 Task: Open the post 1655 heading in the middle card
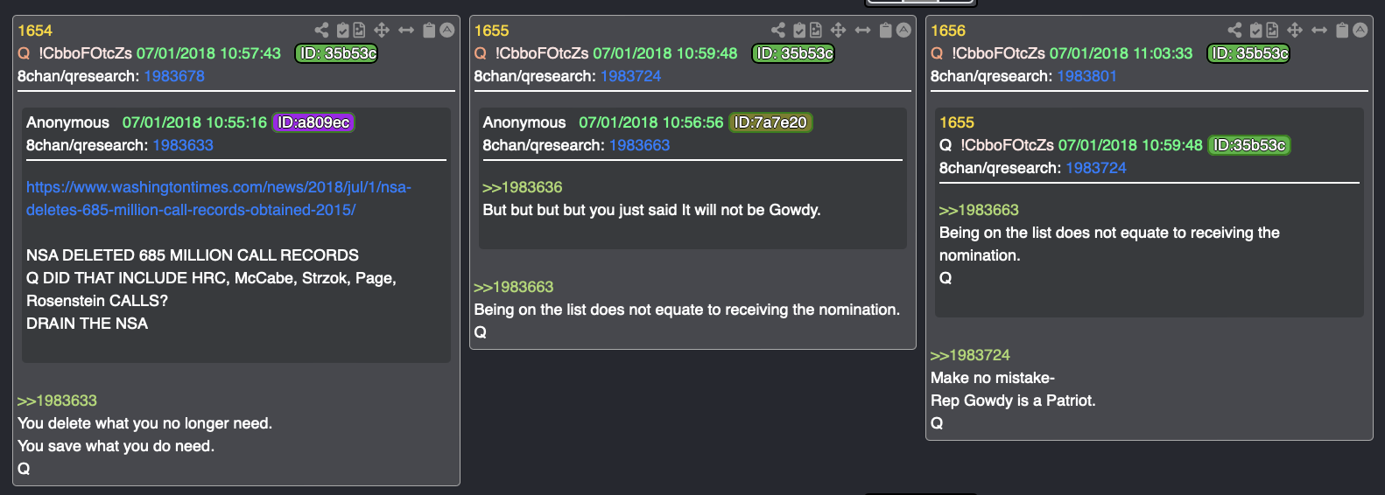[x=491, y=31]
